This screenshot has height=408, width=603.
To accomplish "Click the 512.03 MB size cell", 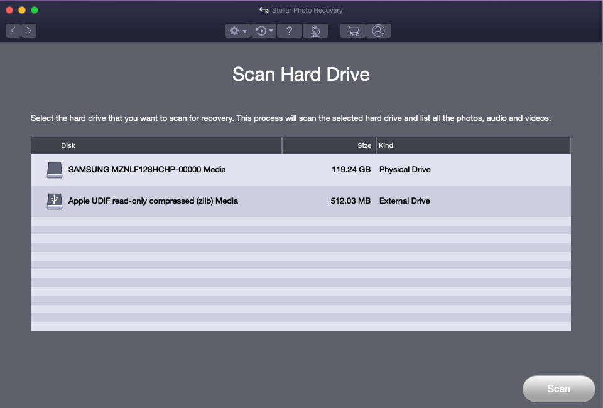I will pyautogui.click(x=350, y=201).
